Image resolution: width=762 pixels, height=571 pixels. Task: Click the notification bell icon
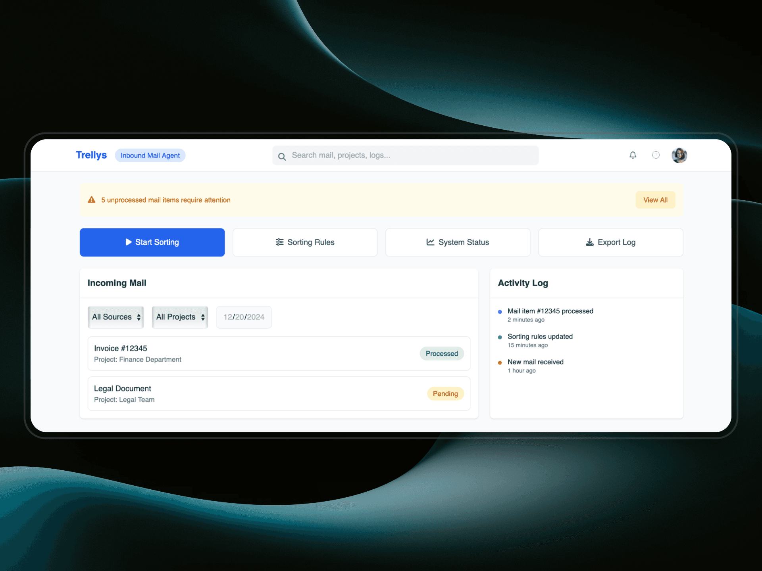[633, 155]
